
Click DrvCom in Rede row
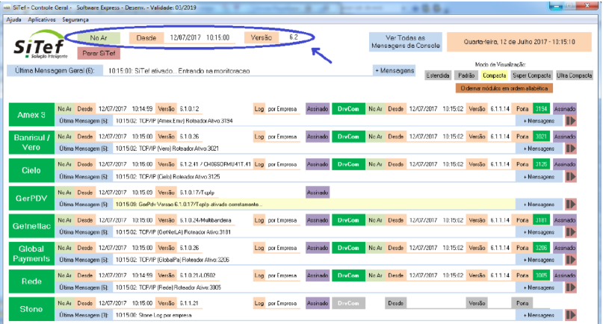(348, 275)
